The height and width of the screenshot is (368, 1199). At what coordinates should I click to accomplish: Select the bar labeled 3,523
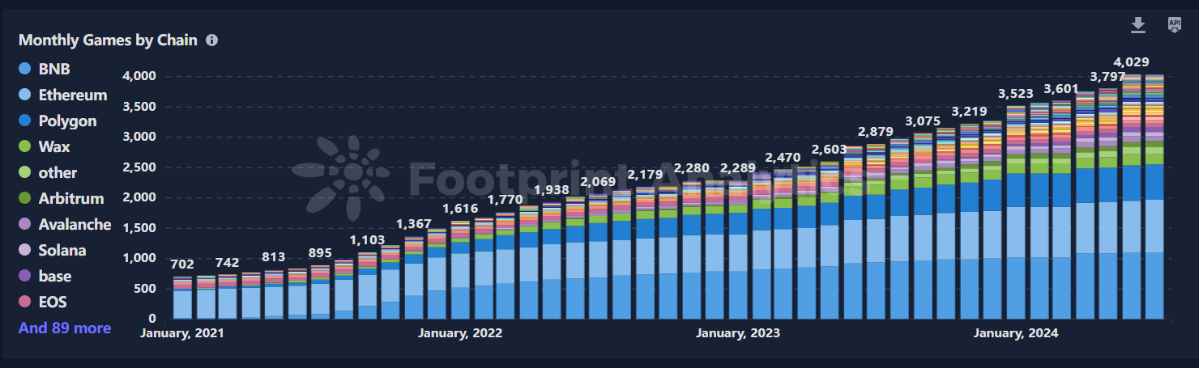(x=1015, y=218)
